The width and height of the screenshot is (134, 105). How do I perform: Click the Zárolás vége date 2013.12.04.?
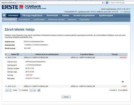[x=30, y=72]
